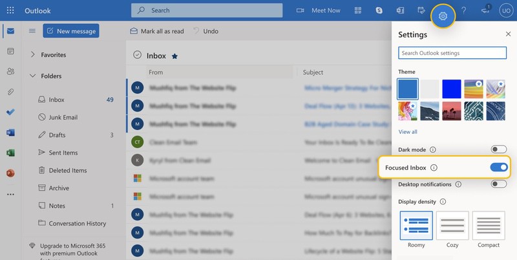Launch PowerPoint from the left rail
Screen dimensions: 517x260
click(x=10, y=173)
